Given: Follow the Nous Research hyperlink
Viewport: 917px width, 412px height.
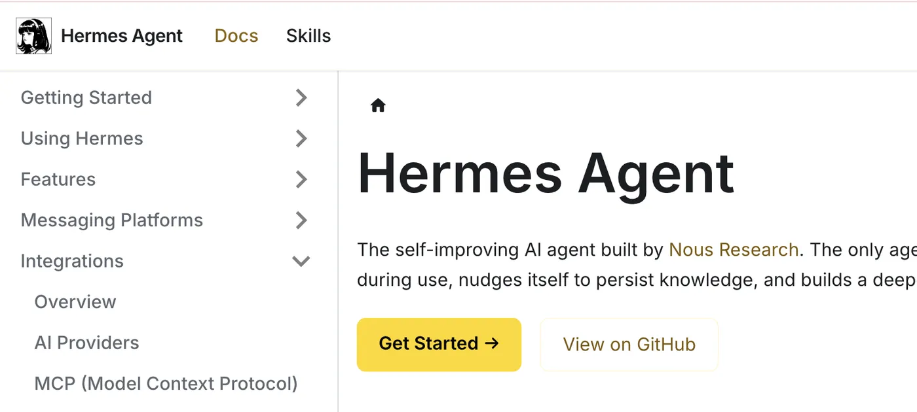Looking at the screenshot, I should pyautogui.click(x=733, y=250).
